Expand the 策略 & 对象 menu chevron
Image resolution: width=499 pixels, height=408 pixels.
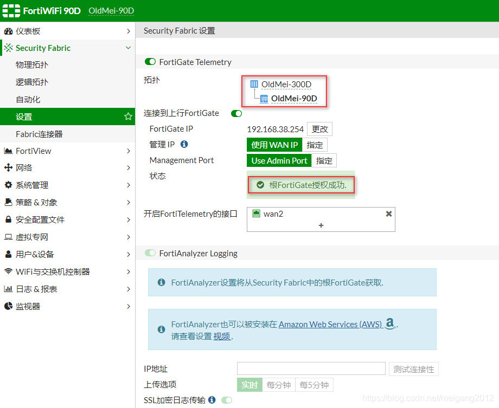pyautogui.click(x=128, y=202)
